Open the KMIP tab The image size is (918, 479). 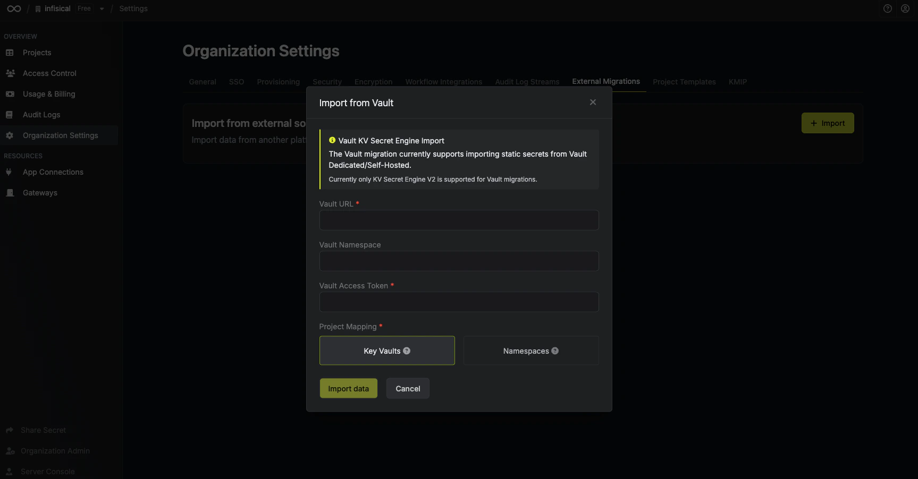pos(738,82)
